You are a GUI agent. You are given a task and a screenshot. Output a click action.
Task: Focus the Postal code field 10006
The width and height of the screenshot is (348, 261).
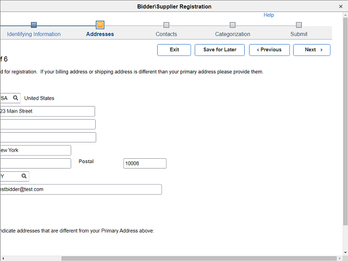145,163
